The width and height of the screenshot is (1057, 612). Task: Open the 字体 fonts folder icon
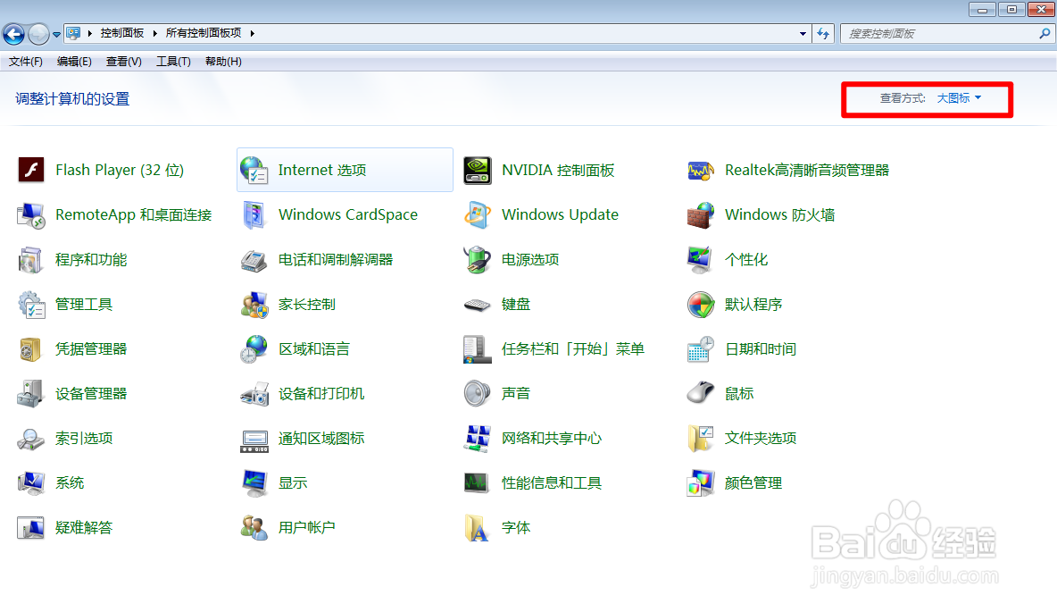(478, 528)
